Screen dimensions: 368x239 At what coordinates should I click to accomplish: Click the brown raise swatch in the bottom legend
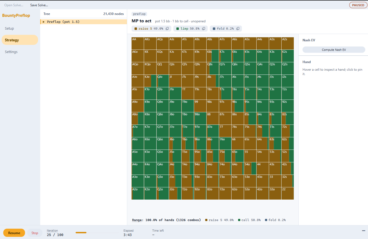[x=206, y=220]
